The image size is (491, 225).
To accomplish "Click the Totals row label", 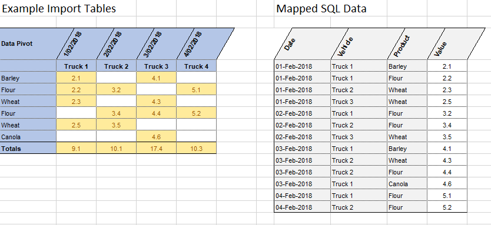I will click(28, 149).
